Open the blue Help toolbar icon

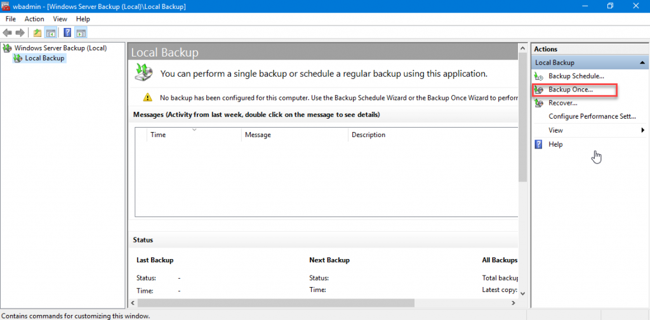click(67, 33)
